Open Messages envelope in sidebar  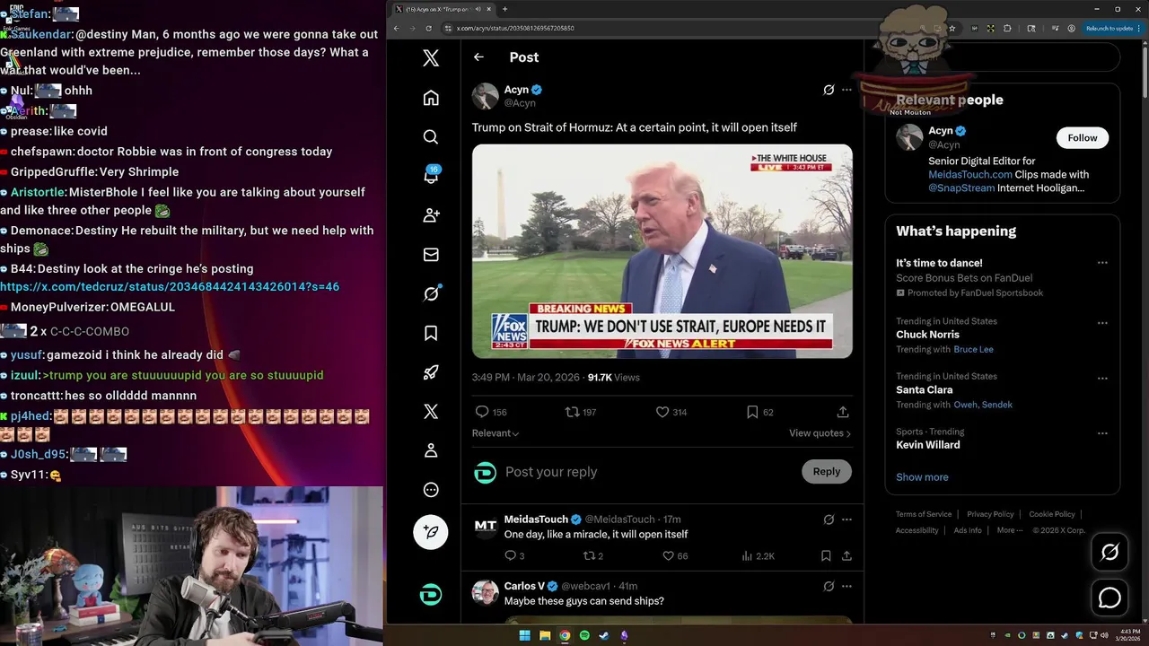point(431,255)
